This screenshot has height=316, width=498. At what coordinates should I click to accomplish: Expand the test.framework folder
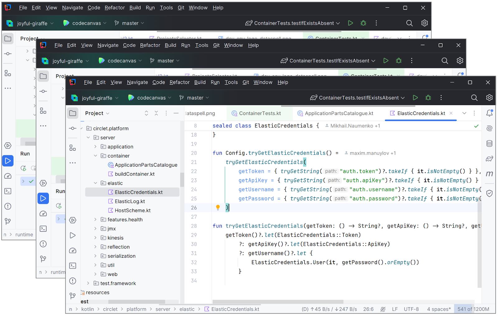(88, 283)
